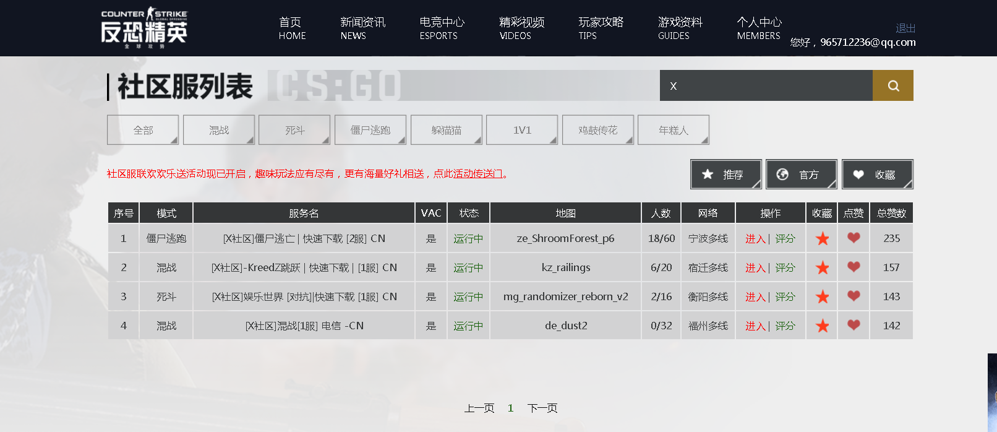The width and height of the screenshot is (997, 432).
Task: Click the 人数 column header
Action: click(661, 213)
